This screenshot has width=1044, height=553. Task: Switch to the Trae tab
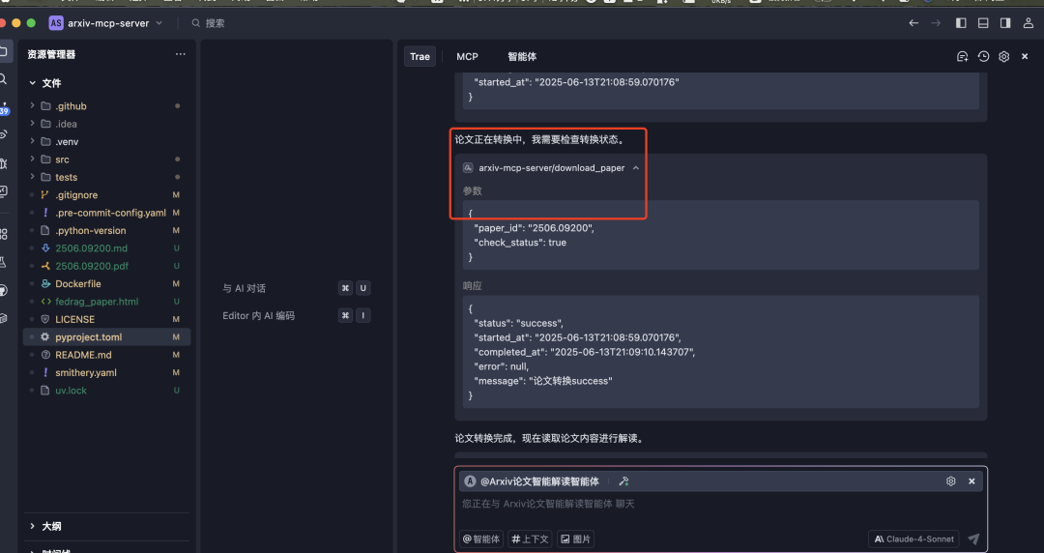(x=420, y=57)
